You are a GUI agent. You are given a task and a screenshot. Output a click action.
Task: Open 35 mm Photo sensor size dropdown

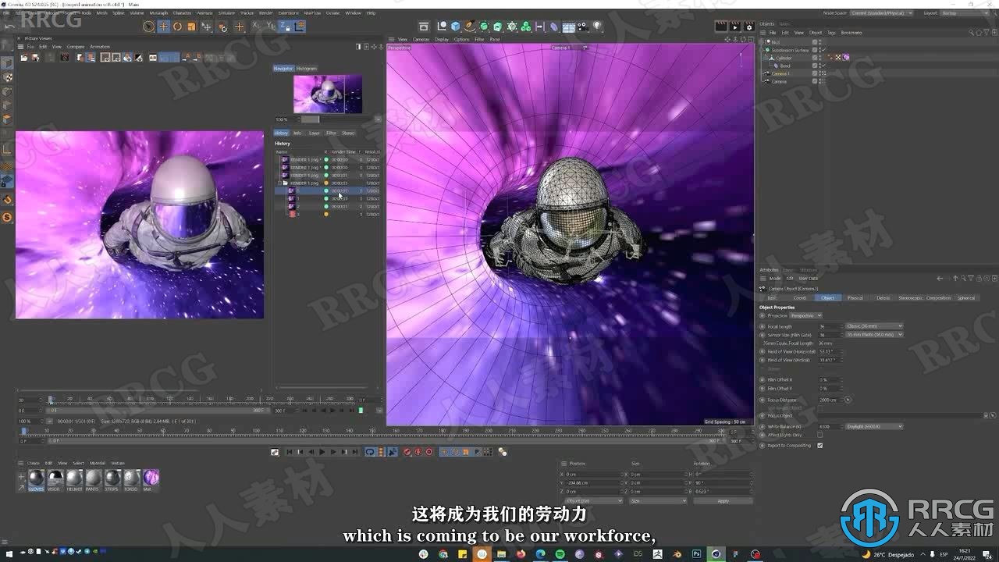[874, 334]
